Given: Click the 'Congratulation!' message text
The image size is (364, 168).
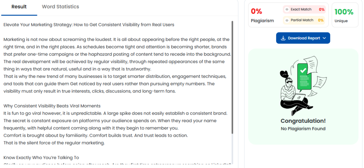Looking at the screenshot, I should (303, 121).
